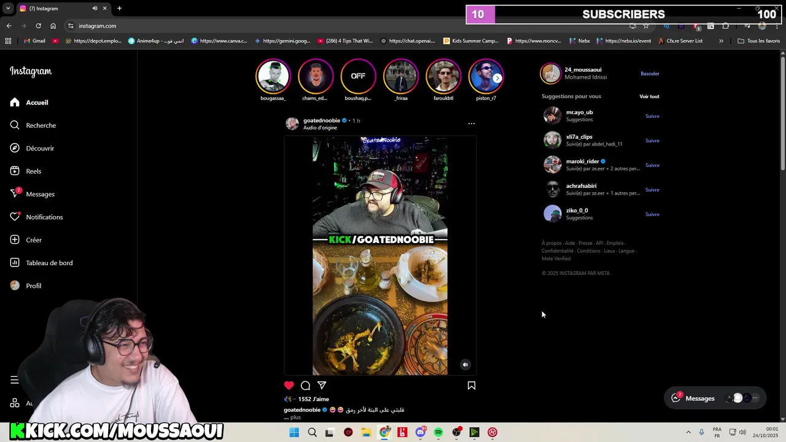Open post options three-dot menu

tap(472, 123)
